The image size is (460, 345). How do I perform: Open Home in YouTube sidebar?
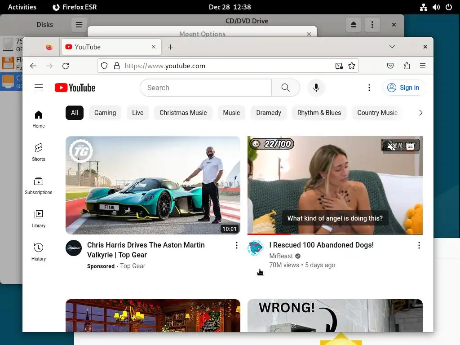click(39, 119)
